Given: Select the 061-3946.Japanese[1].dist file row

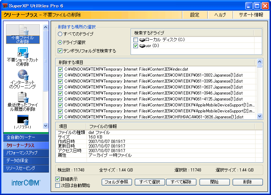Looking at the screenshot, I should tap(156, 93).
